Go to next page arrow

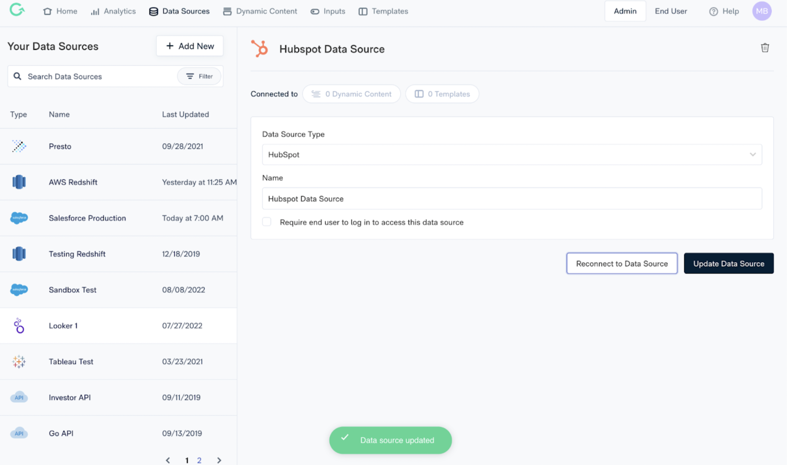tap(219, 460)
